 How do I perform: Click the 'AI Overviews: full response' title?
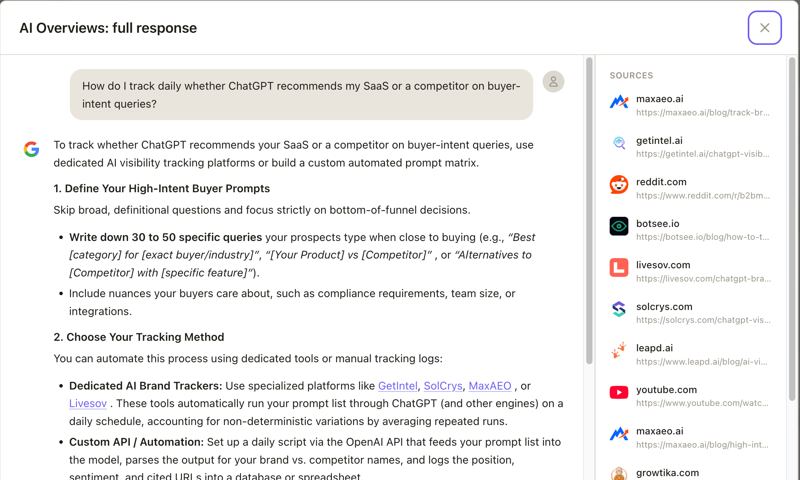point(108,28)
